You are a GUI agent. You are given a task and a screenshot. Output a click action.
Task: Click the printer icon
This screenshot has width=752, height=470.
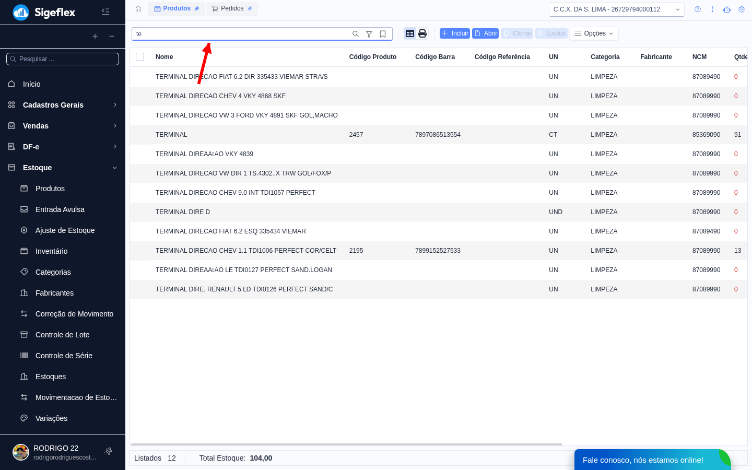422,33
